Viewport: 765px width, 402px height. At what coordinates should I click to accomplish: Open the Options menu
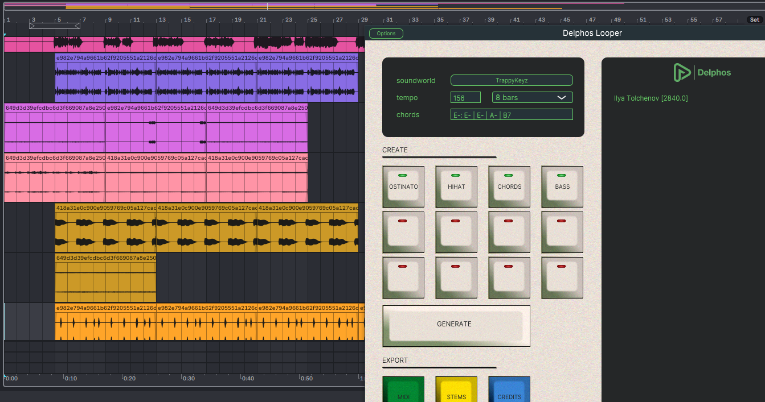coord(386,34)
